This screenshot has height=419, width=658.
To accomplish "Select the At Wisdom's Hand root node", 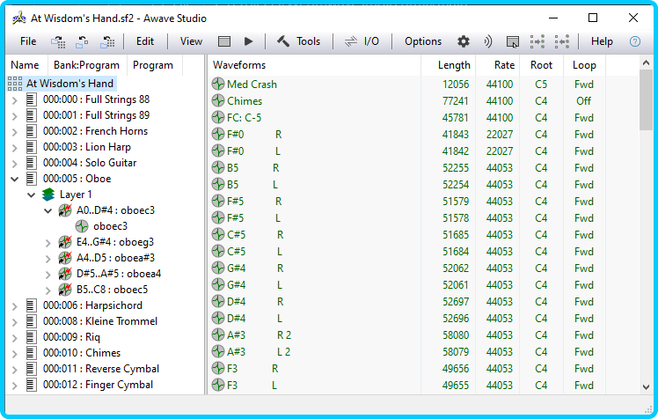I will point(69,84).
